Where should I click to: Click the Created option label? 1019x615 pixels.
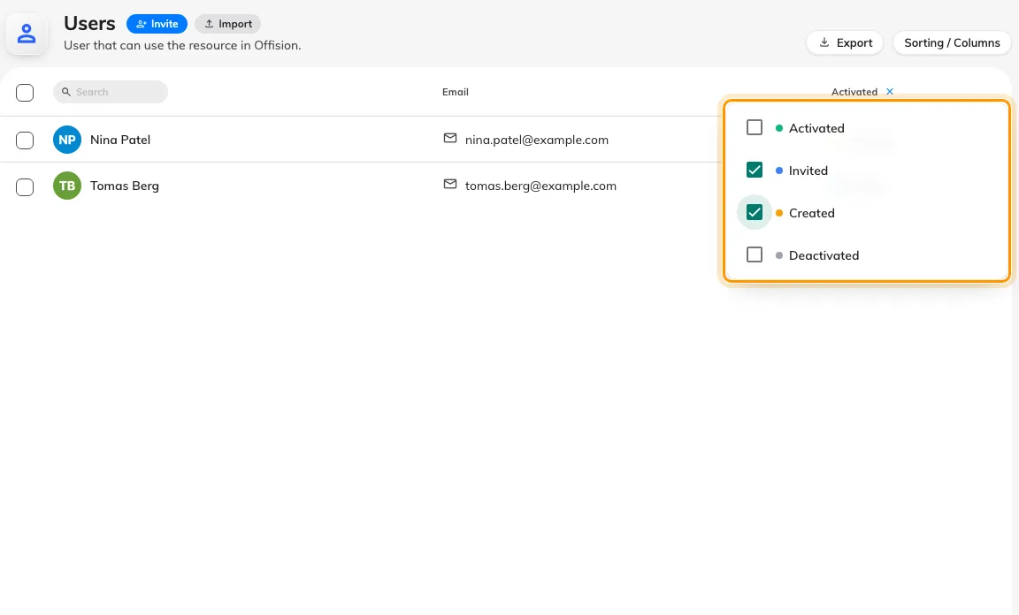coord(812,213)
